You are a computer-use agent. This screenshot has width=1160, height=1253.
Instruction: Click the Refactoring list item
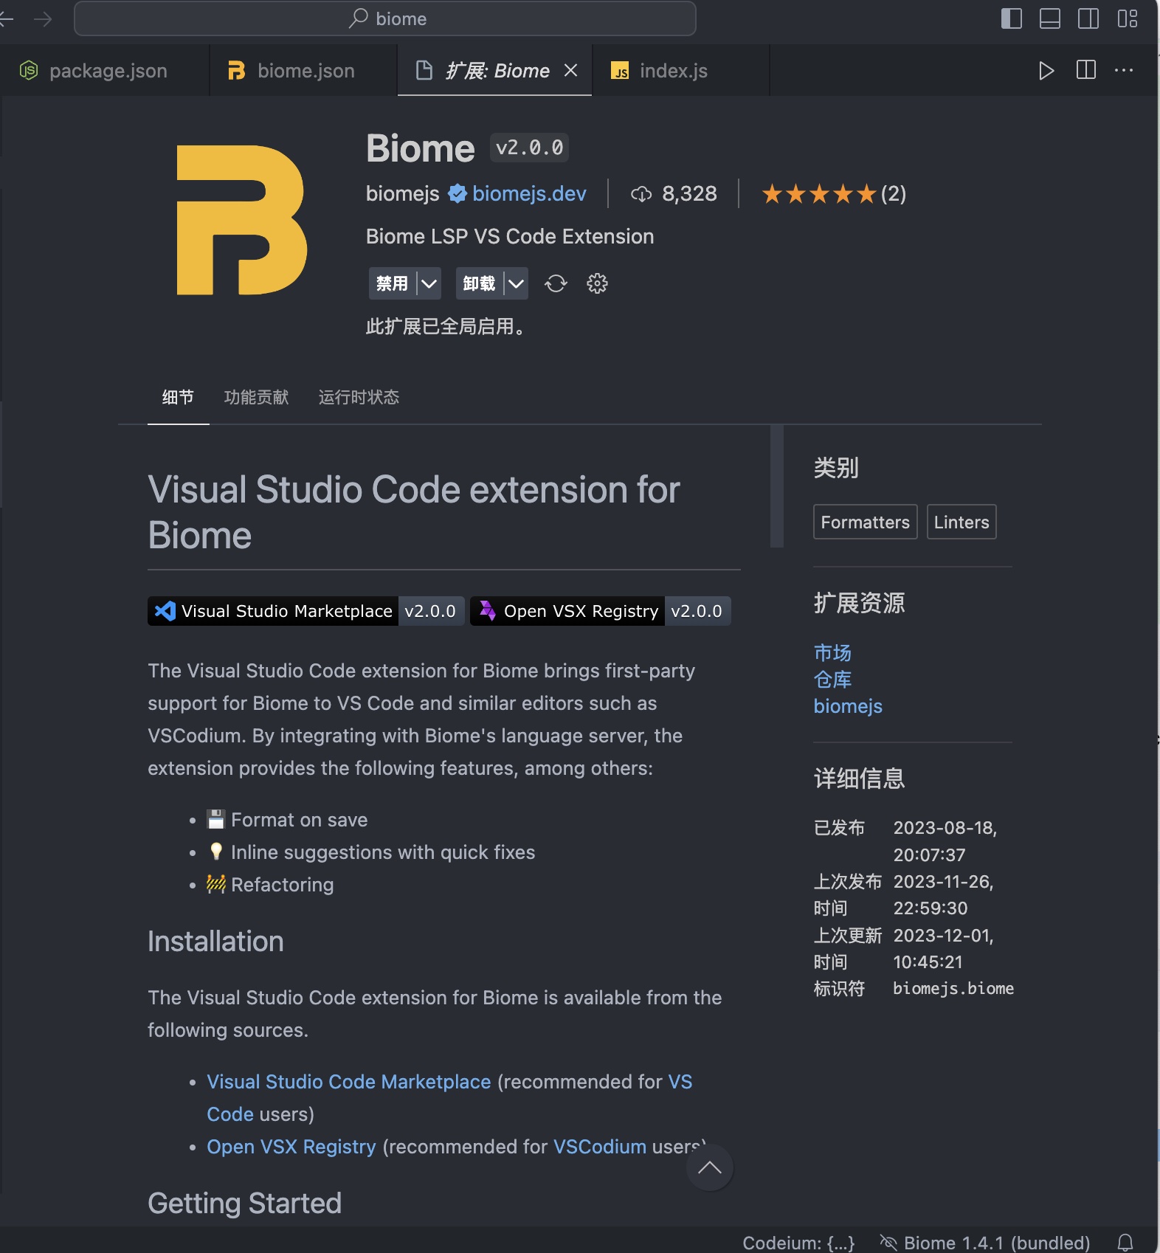point(270,885)
